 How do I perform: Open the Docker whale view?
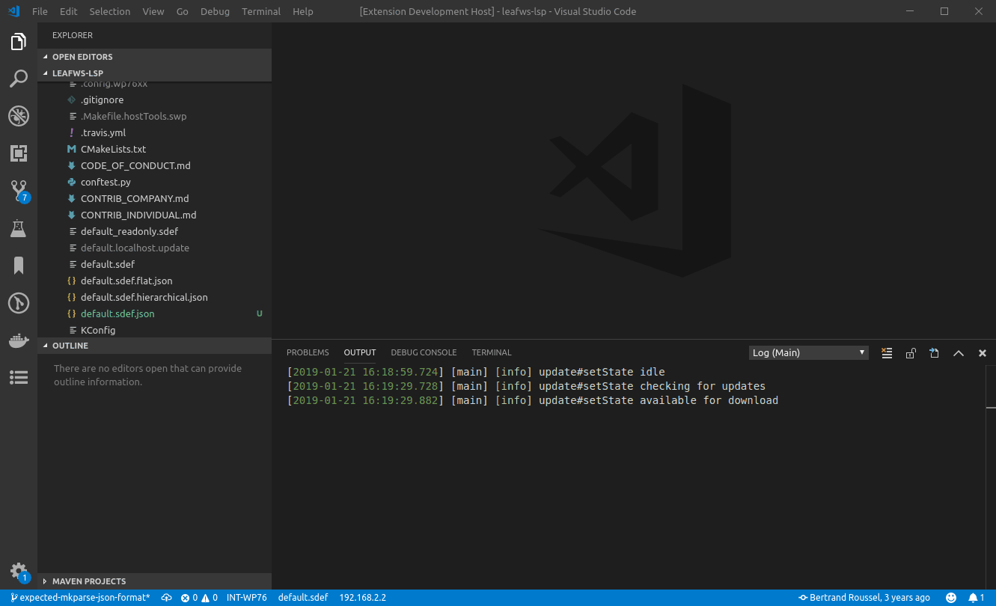pyautogui.click(x=19, y=340)
